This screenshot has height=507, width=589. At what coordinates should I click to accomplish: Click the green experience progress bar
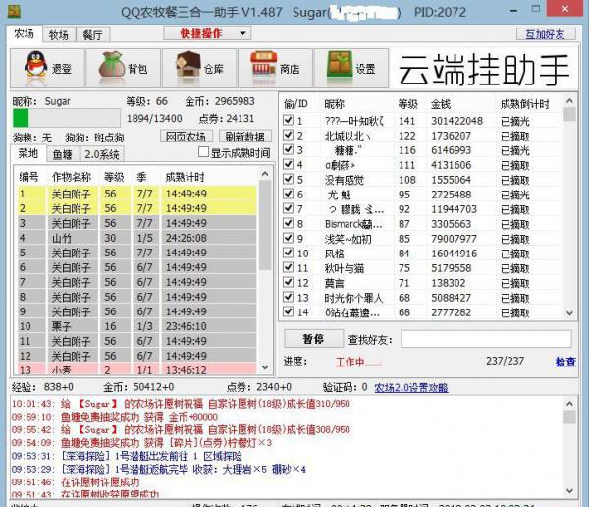[x=67, y=118]
